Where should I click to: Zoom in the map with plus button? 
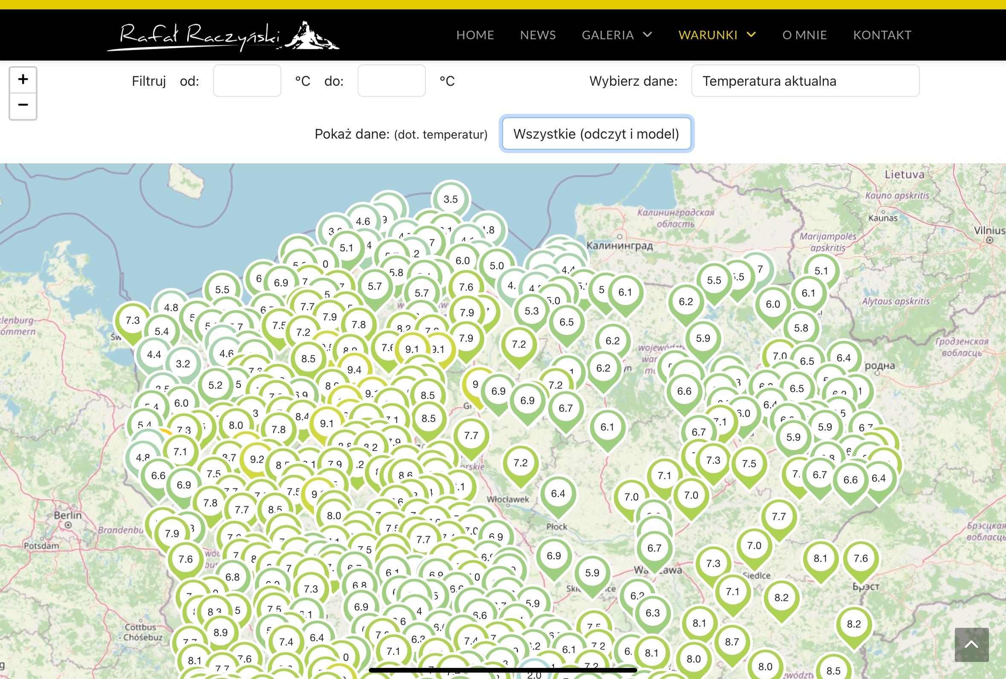[23, 80]
